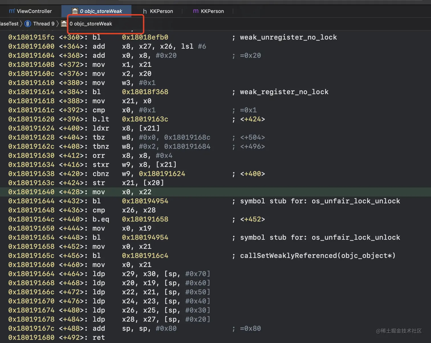Select the highlighted line address 0x180191640

[31, 192]
